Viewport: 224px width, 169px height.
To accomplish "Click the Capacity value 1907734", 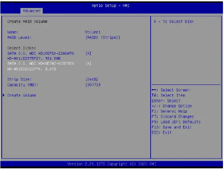I will pyautogui.click(x=93, y=85).
